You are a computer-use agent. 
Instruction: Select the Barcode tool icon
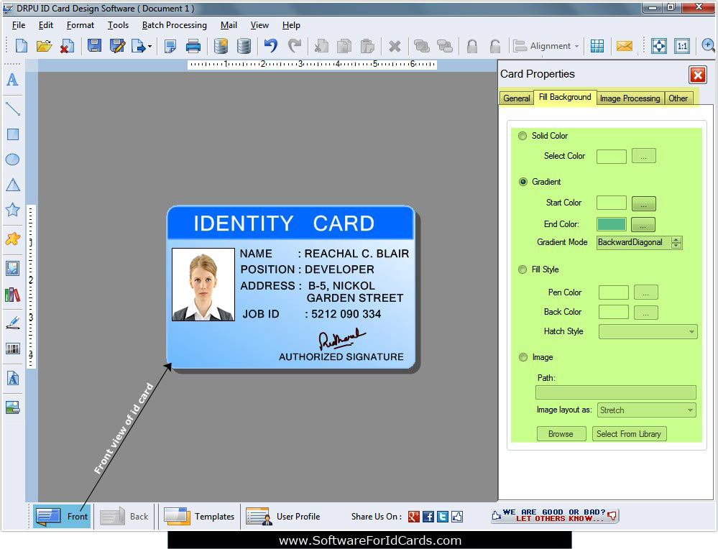[13, 349]
